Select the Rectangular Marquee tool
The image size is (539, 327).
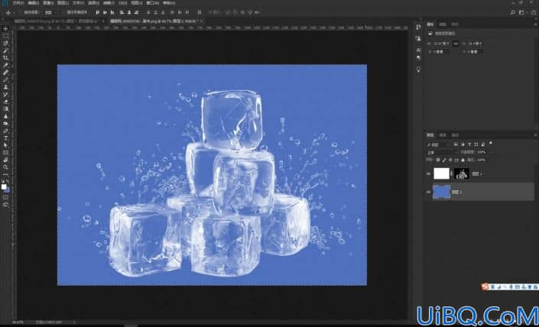tap(5, 36)
